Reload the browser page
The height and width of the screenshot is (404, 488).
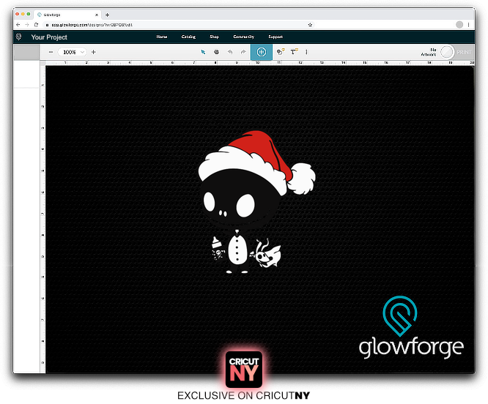(x=36, y=25)
